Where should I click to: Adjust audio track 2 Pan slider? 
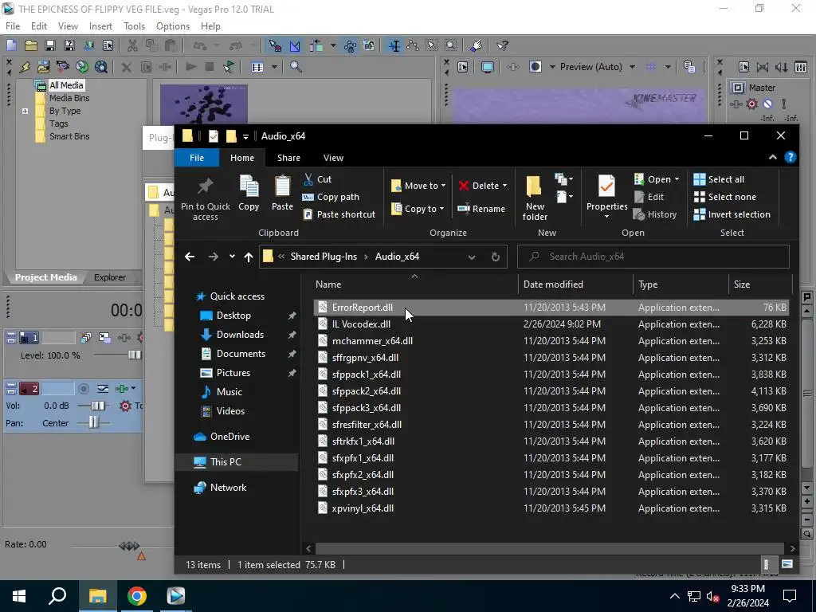click(93, 422)
